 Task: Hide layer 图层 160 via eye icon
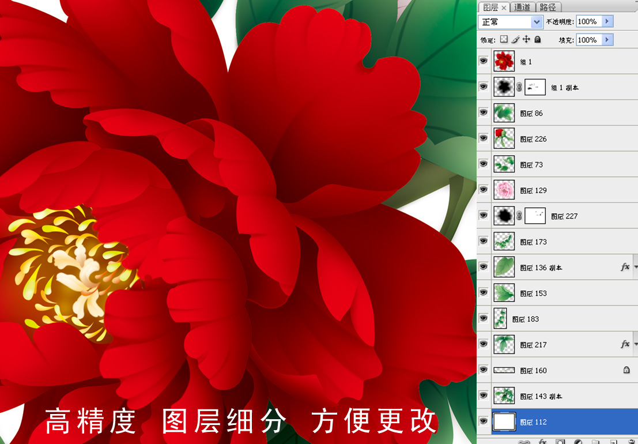coord(484,370)
